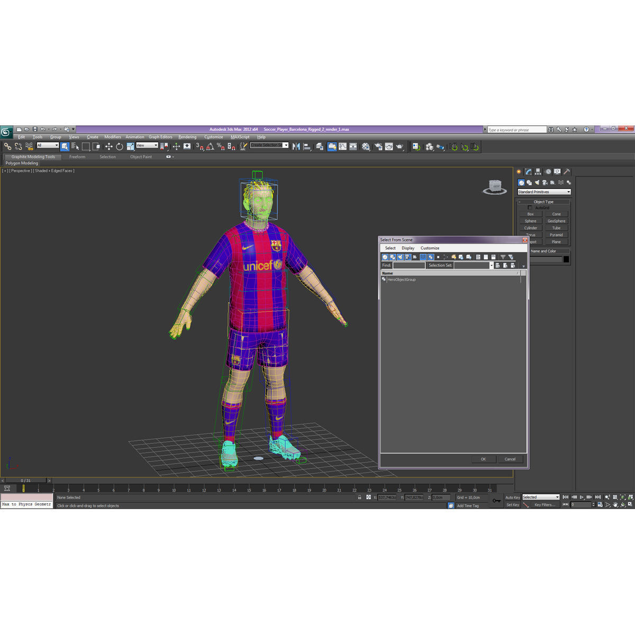Switch to the Freeform ribbon tab
The height and width of the screenshot is (635, 635).
77,157
